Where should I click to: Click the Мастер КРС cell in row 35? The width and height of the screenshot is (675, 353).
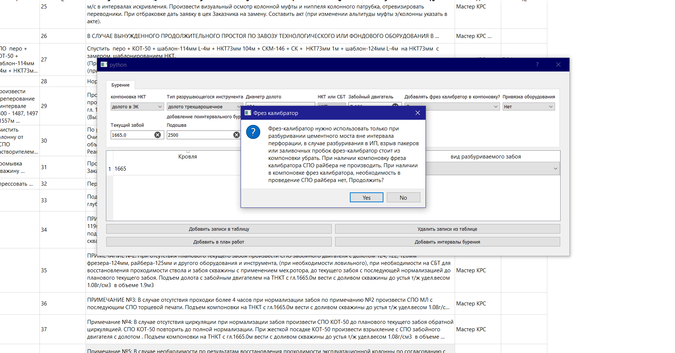(478, 270)
